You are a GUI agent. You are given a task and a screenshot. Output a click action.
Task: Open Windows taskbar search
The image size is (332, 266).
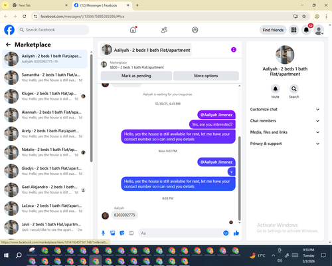(x=19, y=255)
